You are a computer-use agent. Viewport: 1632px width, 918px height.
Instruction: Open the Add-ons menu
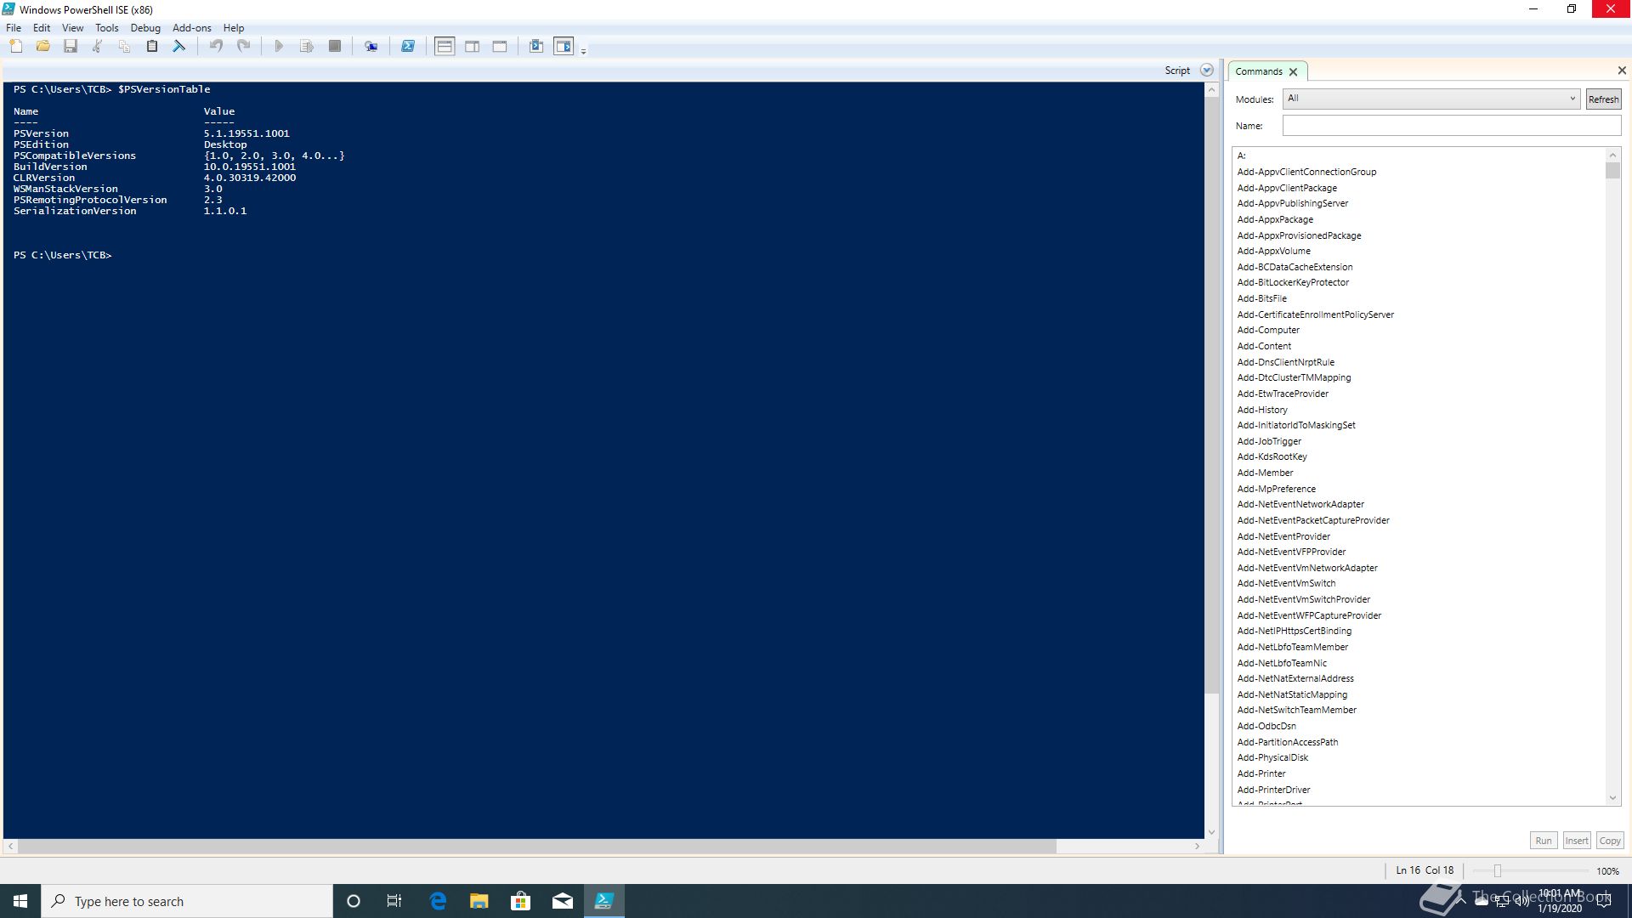192,28
